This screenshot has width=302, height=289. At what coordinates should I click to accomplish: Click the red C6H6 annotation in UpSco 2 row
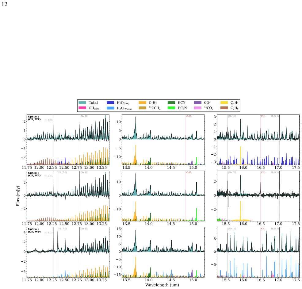click(189, 116)
